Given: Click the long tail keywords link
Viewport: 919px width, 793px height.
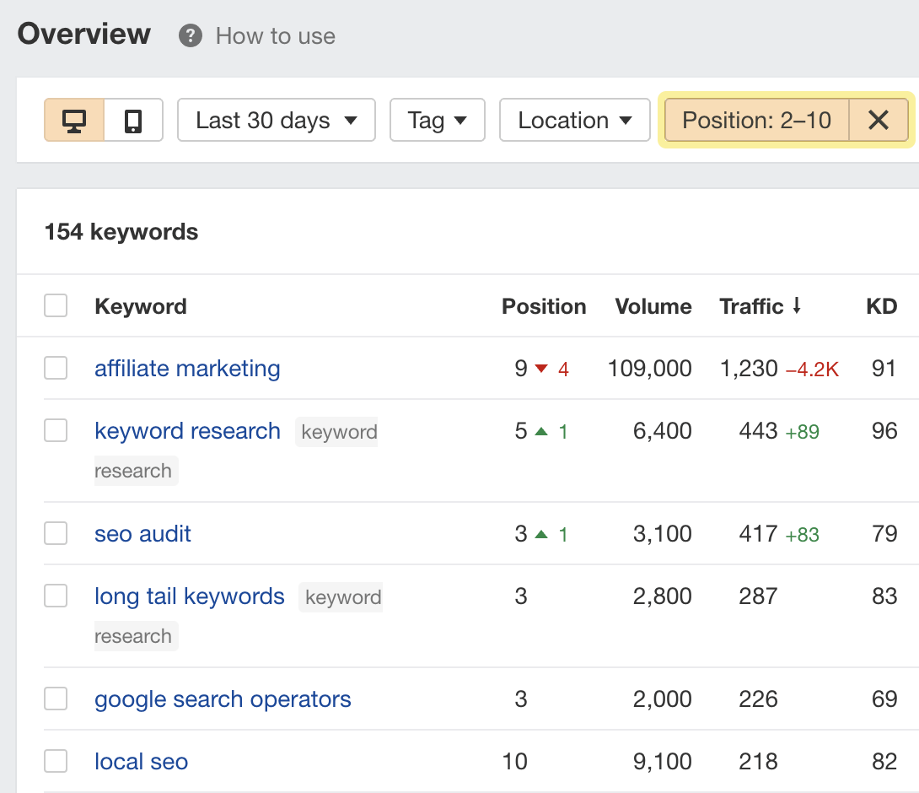Looking at the screenshot, I should click(x=190, y=596).
